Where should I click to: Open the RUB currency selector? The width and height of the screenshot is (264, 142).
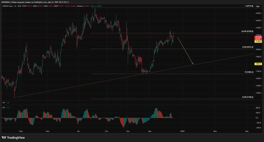pos(258,6)
